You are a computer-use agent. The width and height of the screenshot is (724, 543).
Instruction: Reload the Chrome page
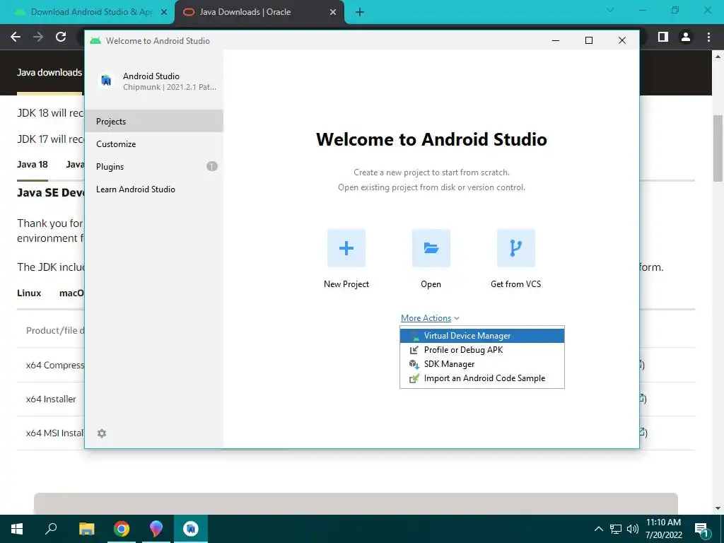61,37
